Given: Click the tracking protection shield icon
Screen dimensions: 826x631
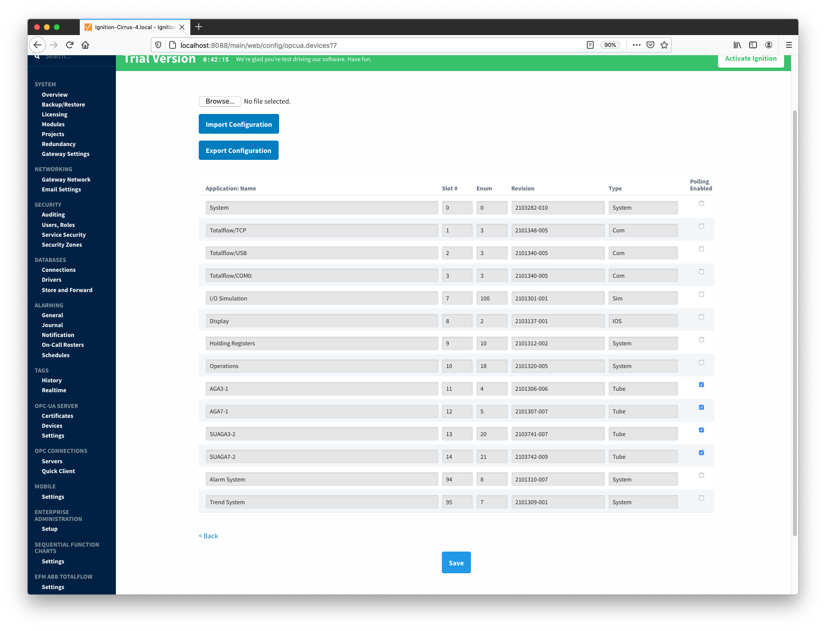Looking at the screenshot, I should (x=158, y=45).
